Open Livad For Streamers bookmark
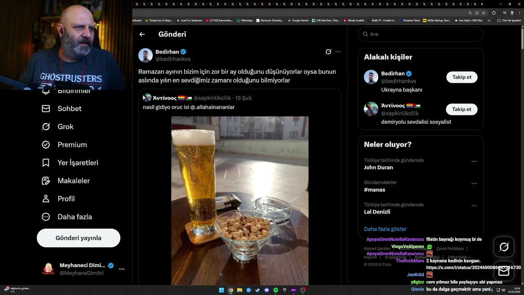524x295 pixels. click(x=189, y=20)
